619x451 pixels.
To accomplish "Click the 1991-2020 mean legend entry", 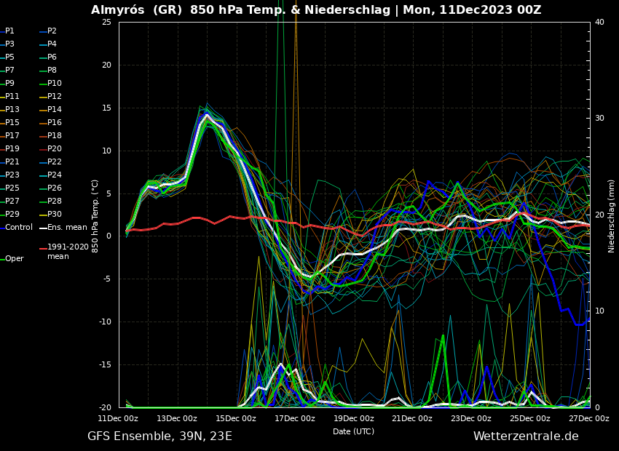I will 68,252.
